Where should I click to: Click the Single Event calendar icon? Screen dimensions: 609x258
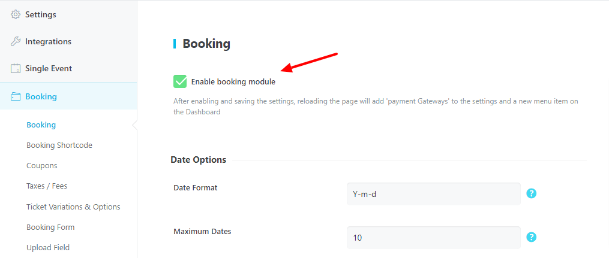point(16,69)
